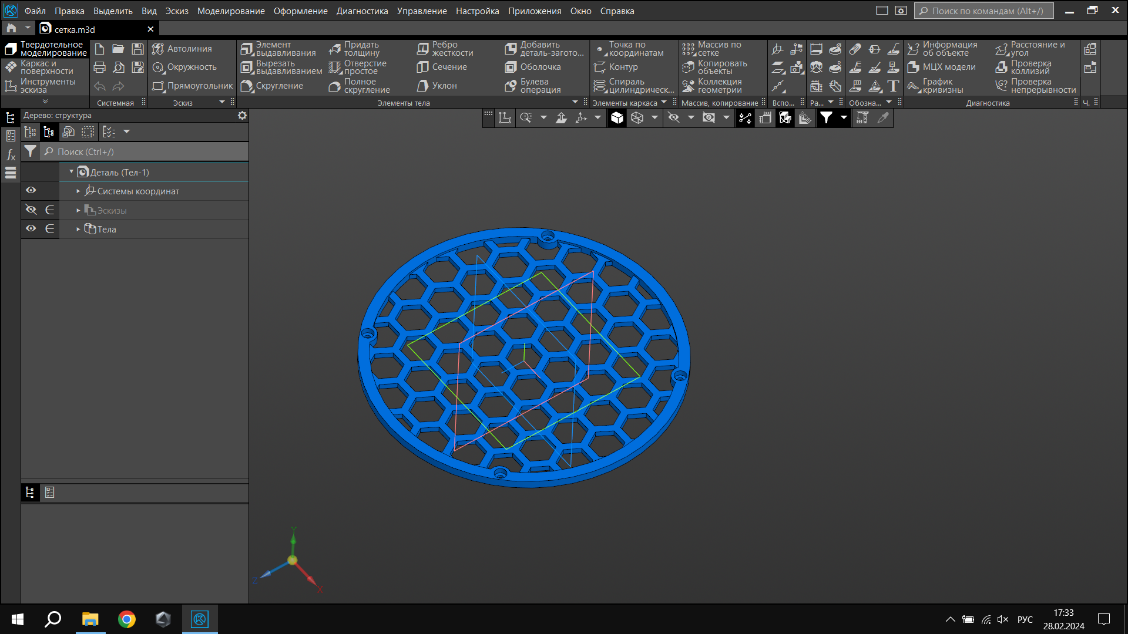Click the Rib (Ребро жесткости) tool
The height and width of the screenshot is (634, 1128).
(445, 49)
